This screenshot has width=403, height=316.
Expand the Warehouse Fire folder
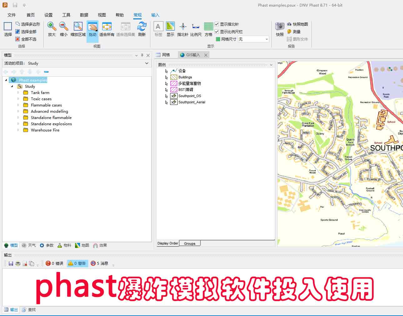(x=18, y=130)
